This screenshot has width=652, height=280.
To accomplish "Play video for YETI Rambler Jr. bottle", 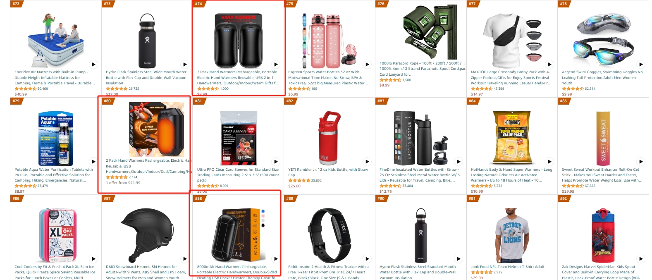I will tap(367, 161).
